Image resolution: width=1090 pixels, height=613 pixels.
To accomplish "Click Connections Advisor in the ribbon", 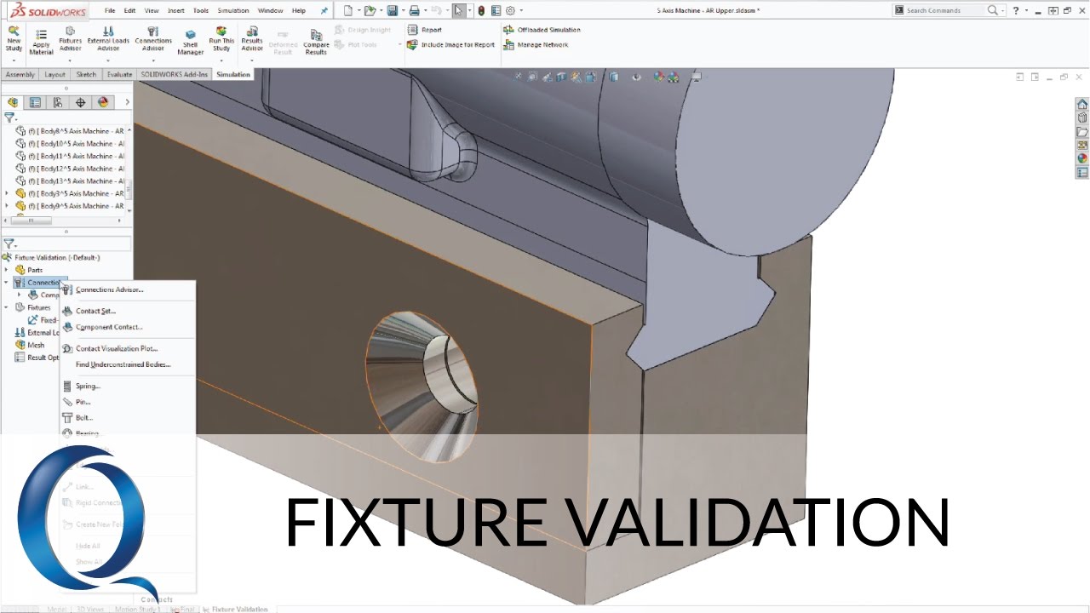I will (x=153, y=39).
